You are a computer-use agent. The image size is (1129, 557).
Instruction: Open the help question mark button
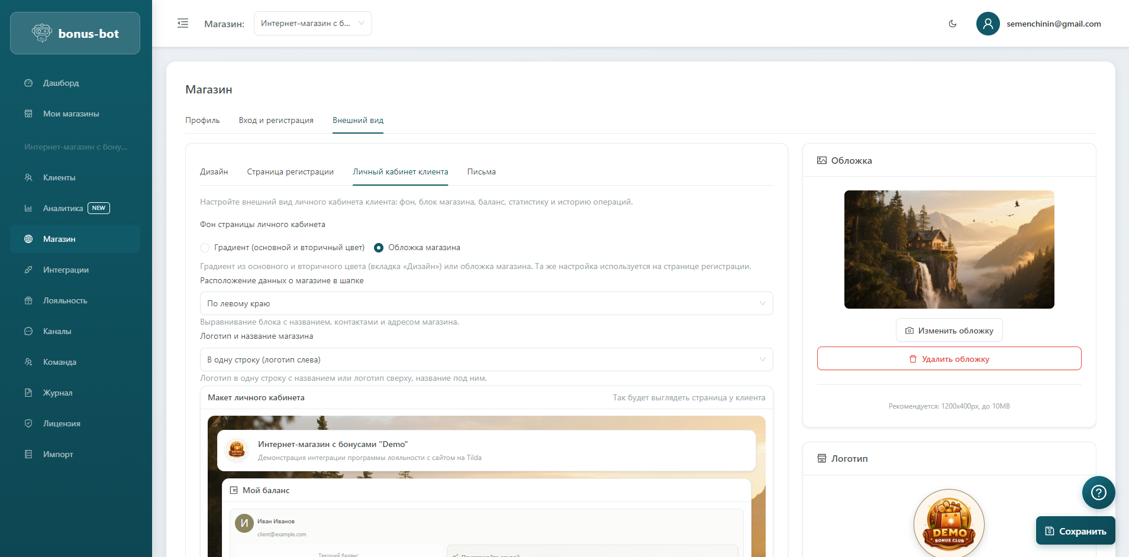[1098, 492]
